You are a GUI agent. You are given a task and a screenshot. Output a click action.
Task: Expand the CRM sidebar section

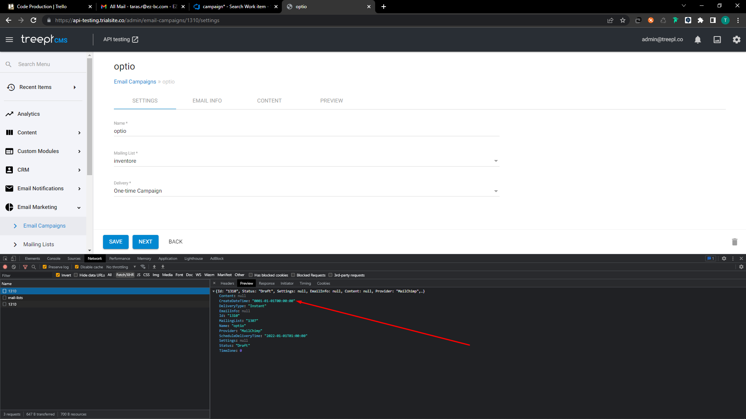pyautogui.click(x=43, y=170)
